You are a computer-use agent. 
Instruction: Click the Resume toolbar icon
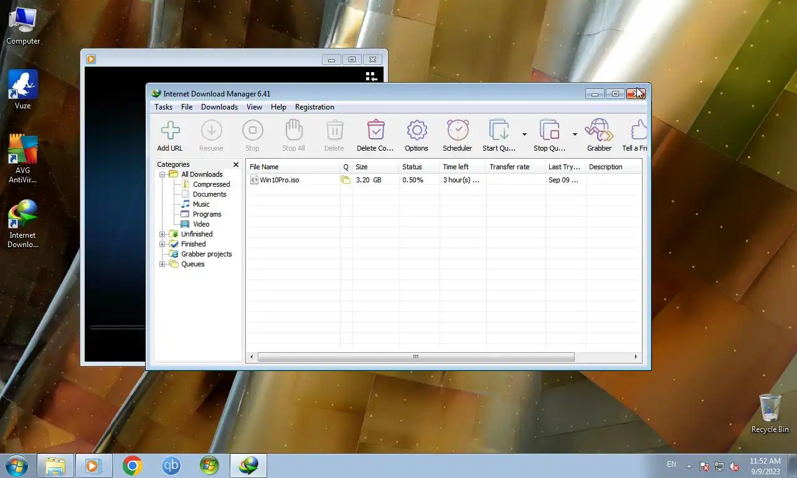(x=211, y=130)
